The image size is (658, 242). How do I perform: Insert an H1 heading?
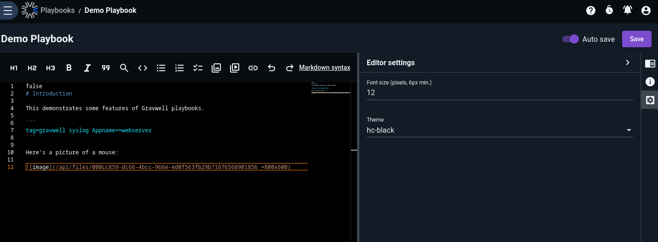[14, 68]
